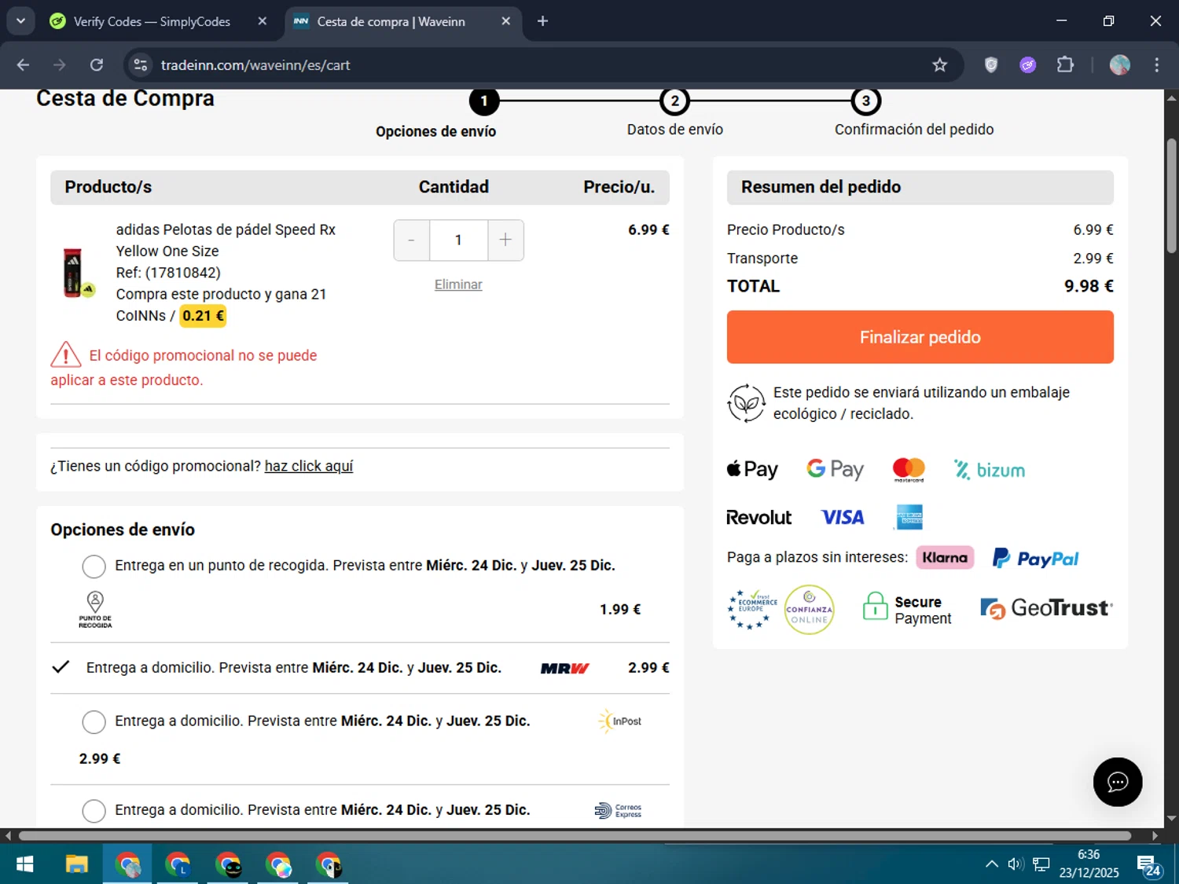The image size is (1179, 884).
Task: Open the Chrome three-dot menu
Action: [x=1156, y=65]
